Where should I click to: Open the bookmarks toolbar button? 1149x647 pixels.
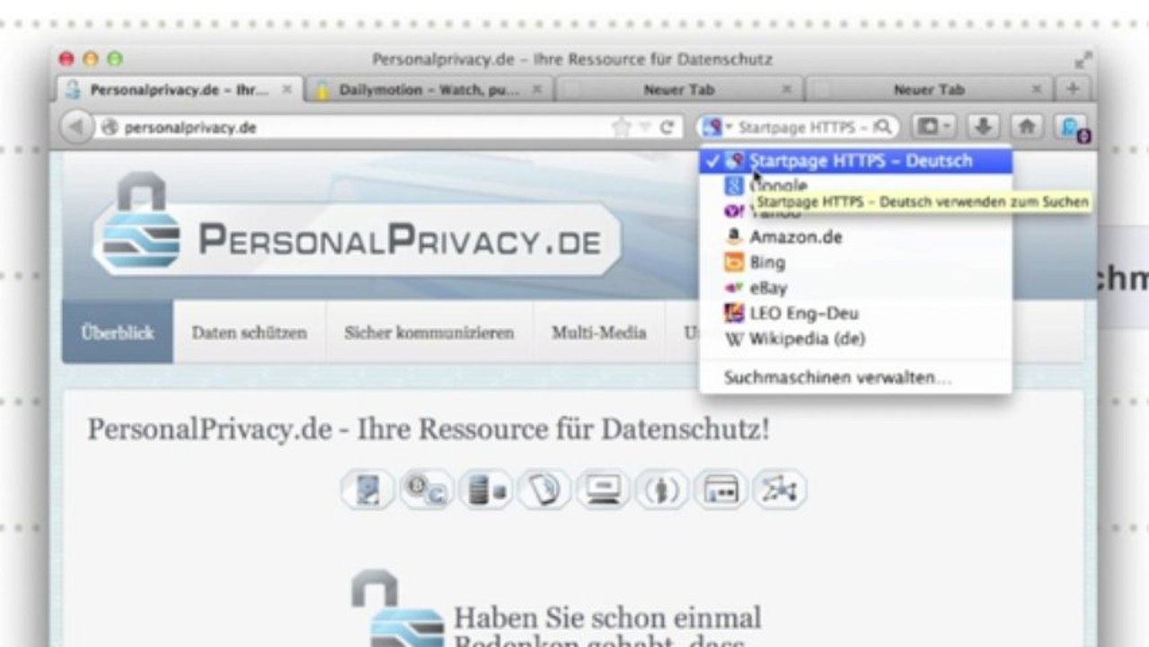[934, 127]
